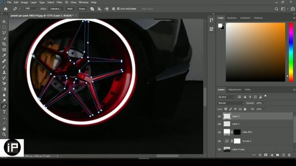Screen dimensions: 296x166
Task: Open tool preset picker arrow
Action: tap(19, 9)
